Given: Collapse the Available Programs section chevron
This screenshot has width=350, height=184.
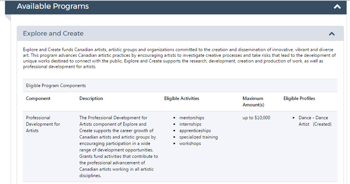Looking at the screenshot, I should point(337,7).
